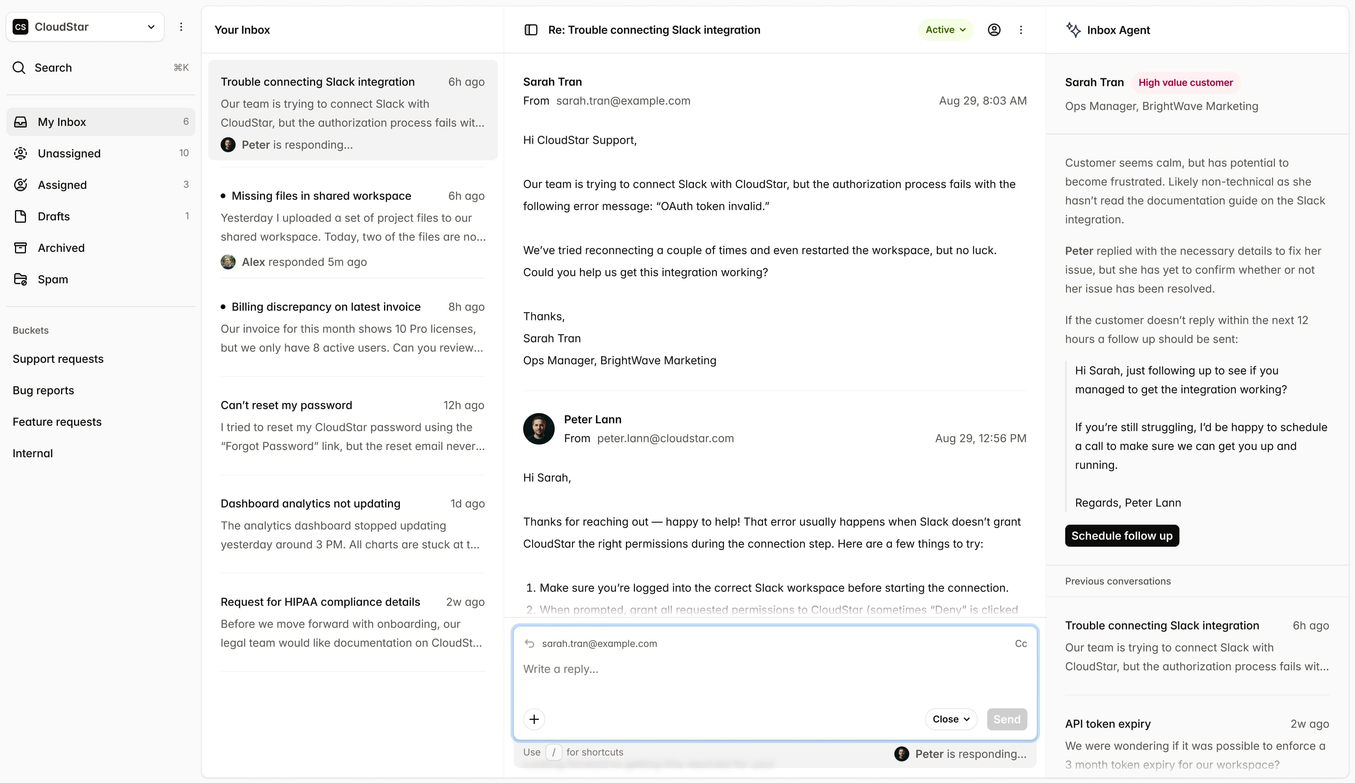Click the profile avatar icon in the header
Image resolution: width=1355 pixels, height=783 pixels.
click(994, 30)
